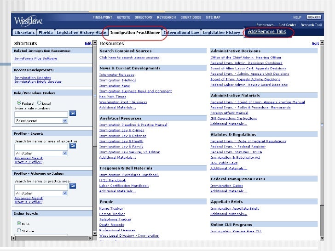Viewport: 335px width, 251px height.
Task: Open Court Docs in the top menu
Action: pos(191,17)
